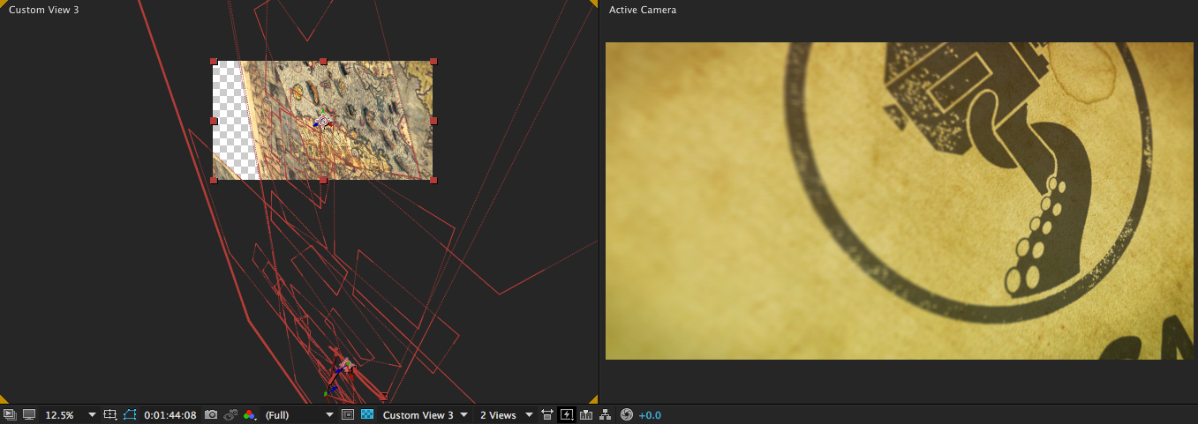
Task: Click the Active Camera viewport label
Action: tap(643, 10)
